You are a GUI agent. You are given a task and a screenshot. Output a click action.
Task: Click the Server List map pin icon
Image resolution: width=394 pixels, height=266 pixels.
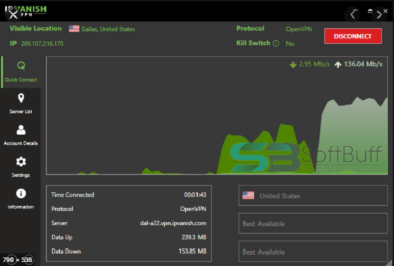pos(21,98)
